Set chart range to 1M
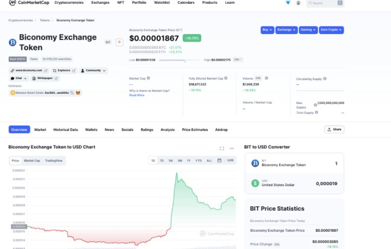 [x=171, y=161]
